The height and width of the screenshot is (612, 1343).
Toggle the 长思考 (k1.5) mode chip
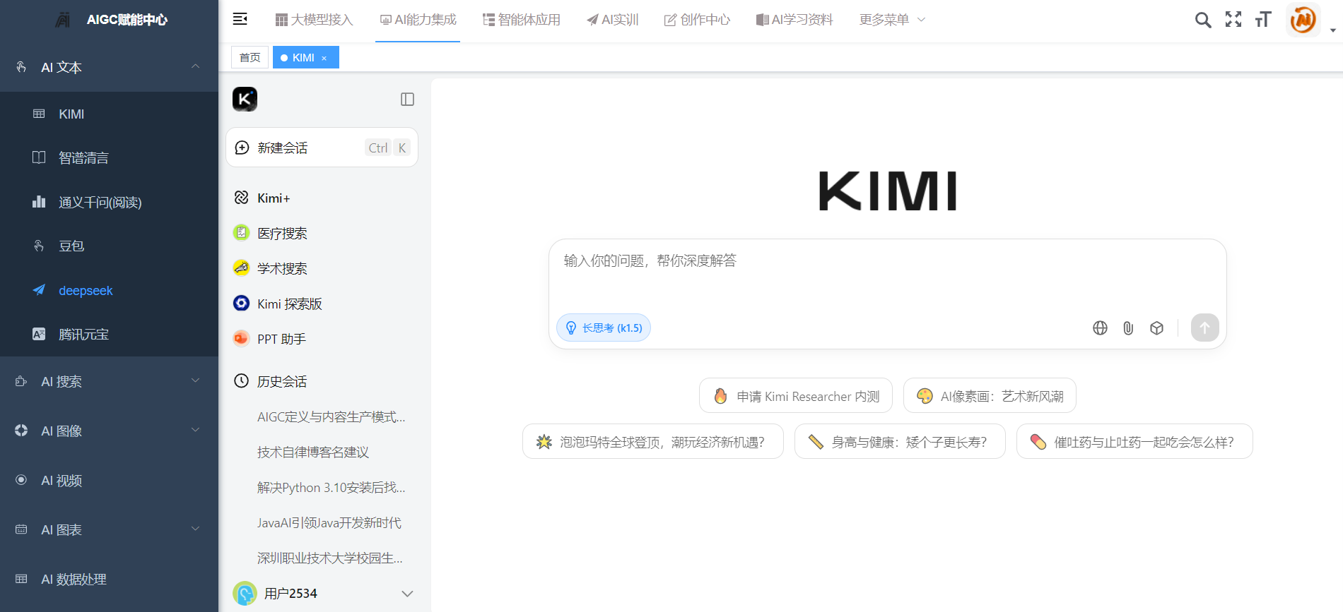pyautogui.click(x=604, y=328)
